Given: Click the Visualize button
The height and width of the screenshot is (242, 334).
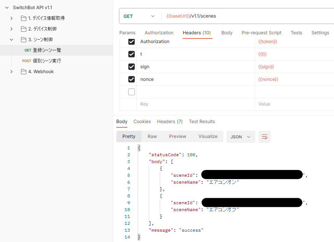Looking at the screenshot, I should coord(208,136).
